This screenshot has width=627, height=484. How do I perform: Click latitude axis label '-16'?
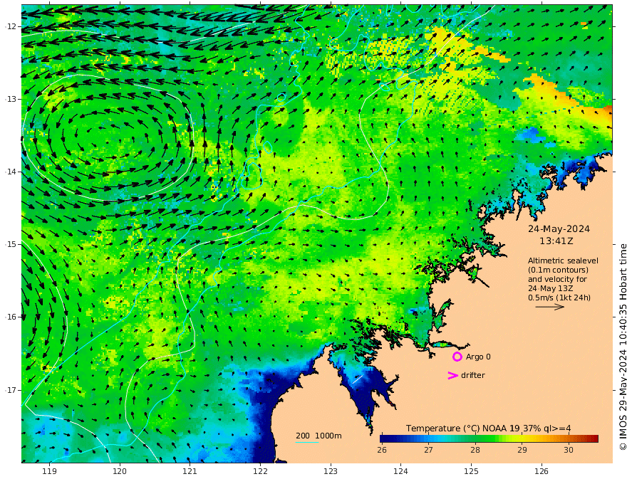11,317
